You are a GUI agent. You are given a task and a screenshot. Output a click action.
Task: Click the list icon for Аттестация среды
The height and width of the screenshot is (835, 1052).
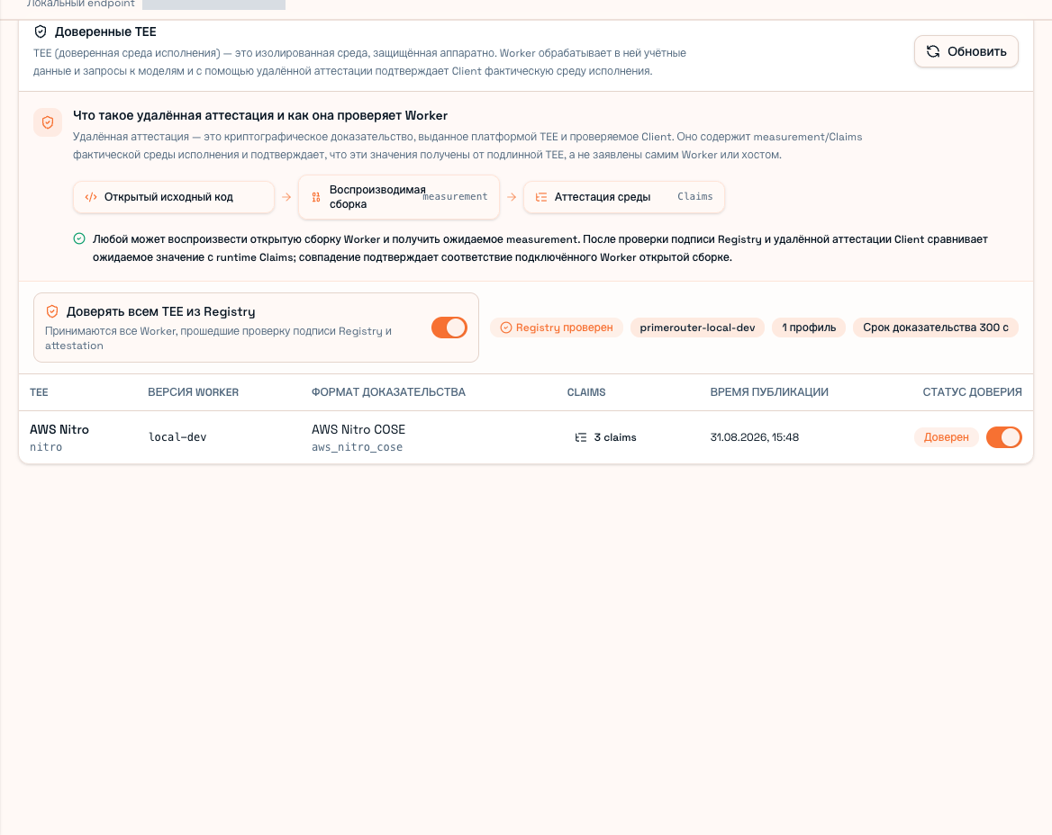[540, 197]
